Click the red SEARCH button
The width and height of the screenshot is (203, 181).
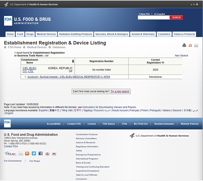(176, 17)
